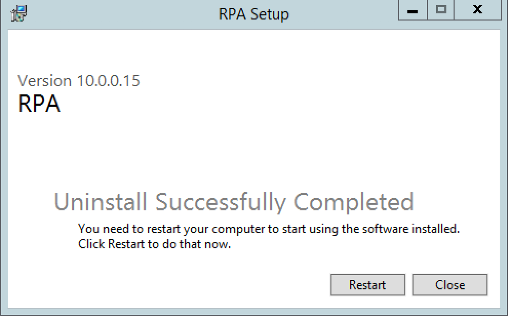
Task: Click the word 'Completed' in the heading
Action: click(x=354, y=203)
